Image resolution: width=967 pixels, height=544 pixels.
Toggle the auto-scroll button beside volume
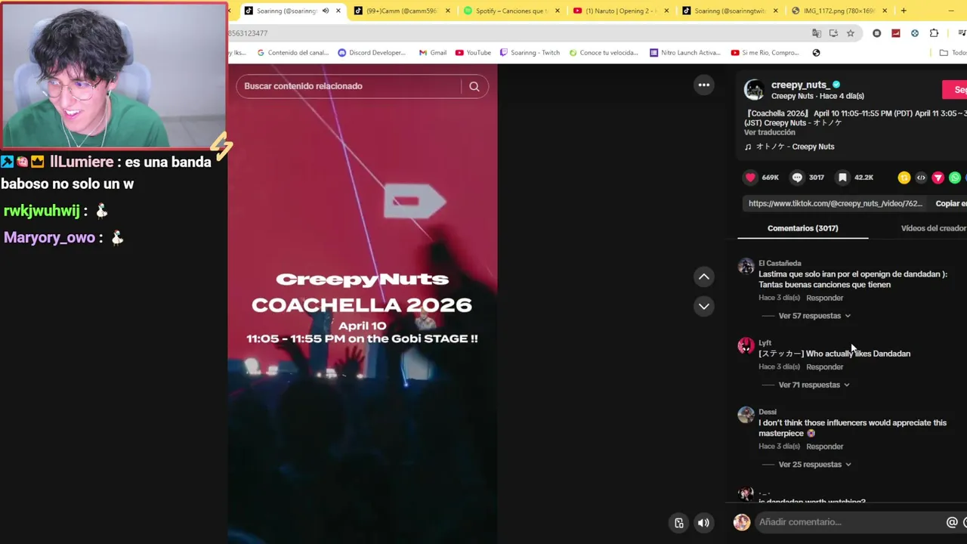click(679, 523)
